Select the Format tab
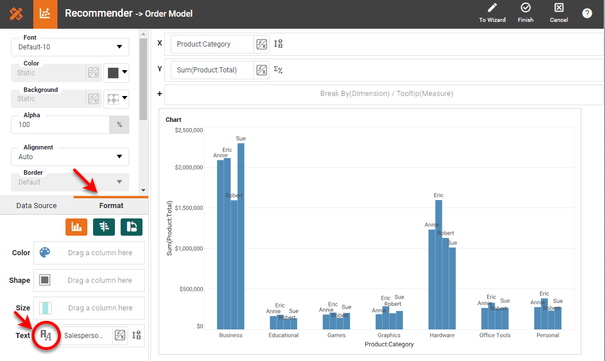Viewport: 605px width, 361px height. pos(111,206)
